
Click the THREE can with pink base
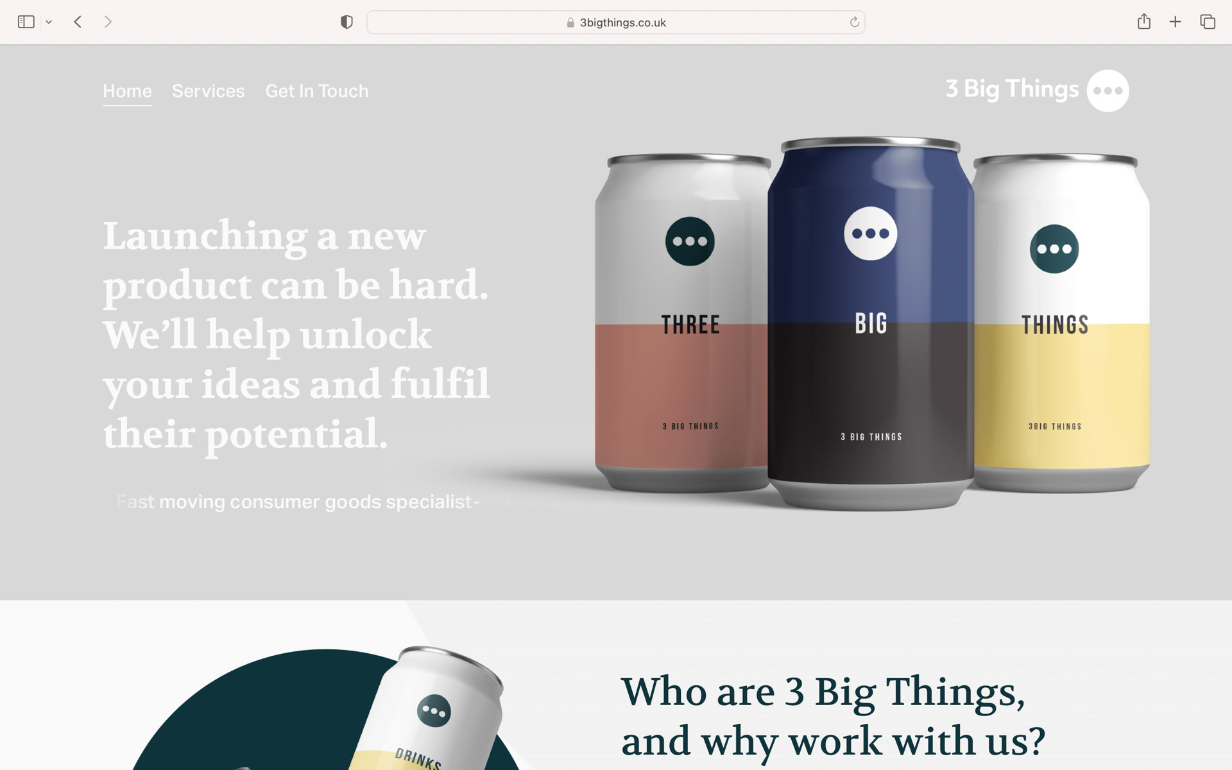click(682, 323)
